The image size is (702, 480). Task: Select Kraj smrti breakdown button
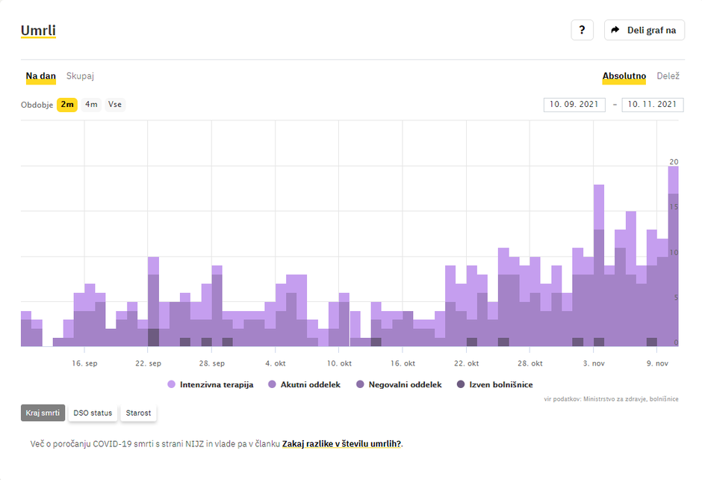click(x=43, y=413)
